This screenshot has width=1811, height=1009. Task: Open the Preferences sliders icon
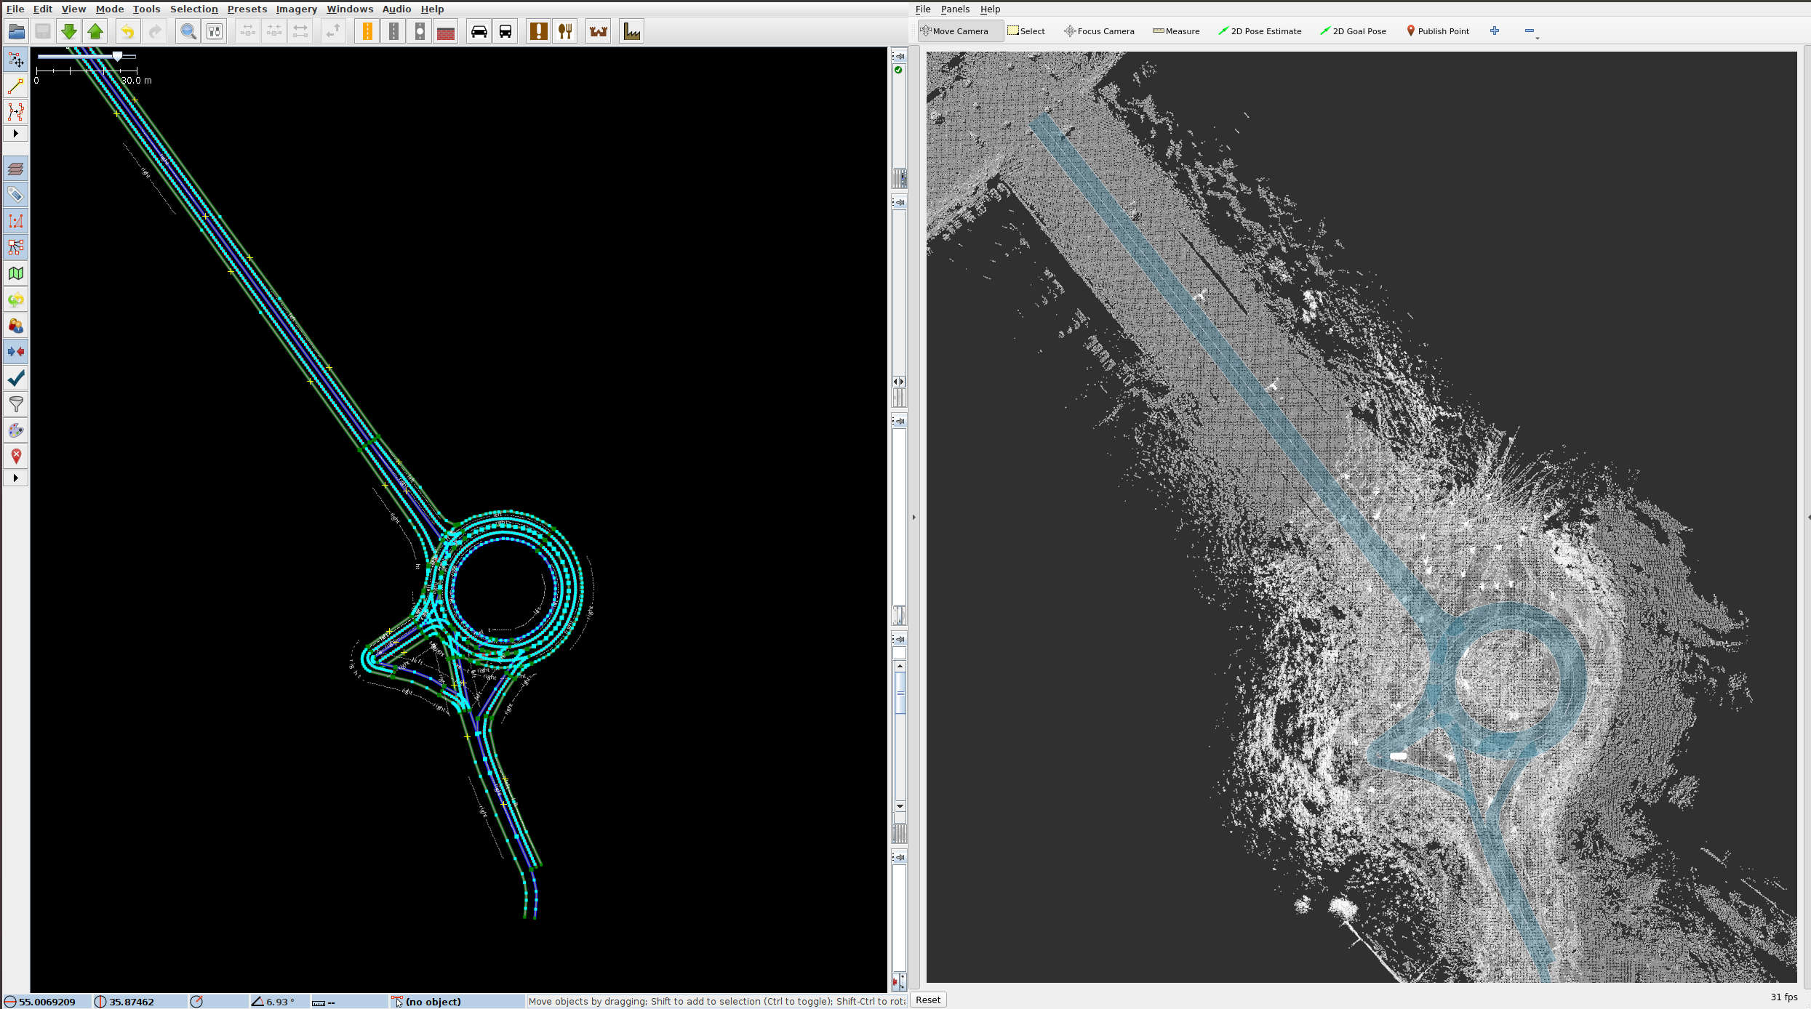point(215,31)
